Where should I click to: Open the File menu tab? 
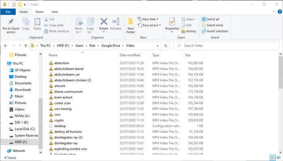[8, 12]
